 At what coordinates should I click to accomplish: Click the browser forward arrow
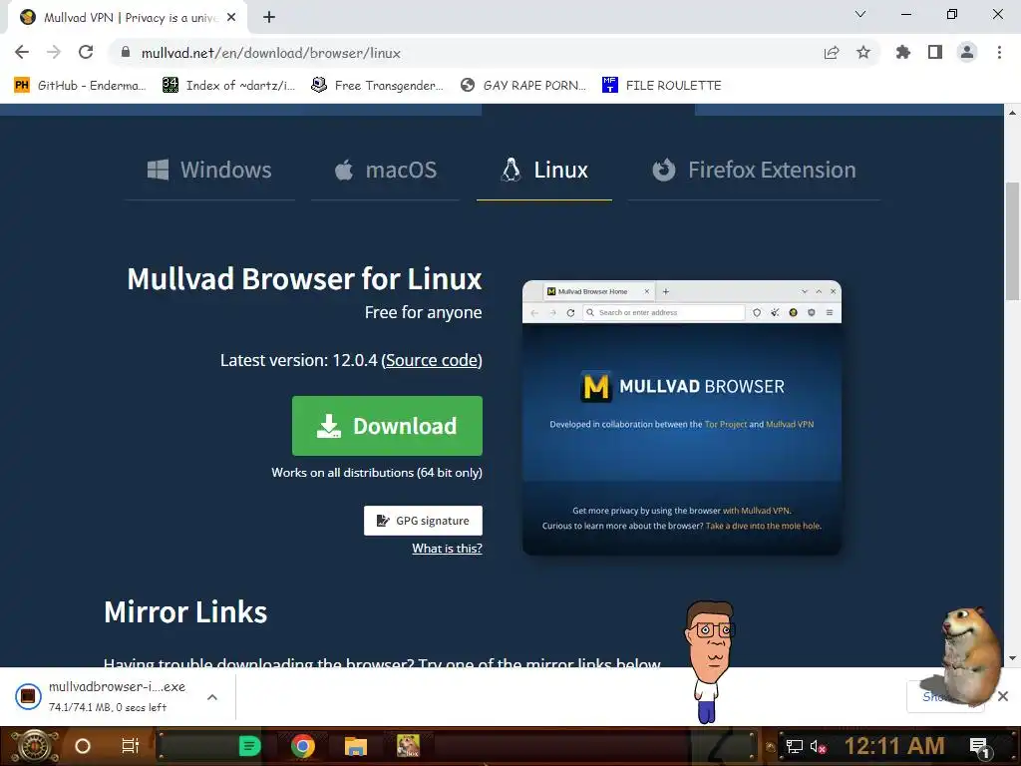[54, 52]
